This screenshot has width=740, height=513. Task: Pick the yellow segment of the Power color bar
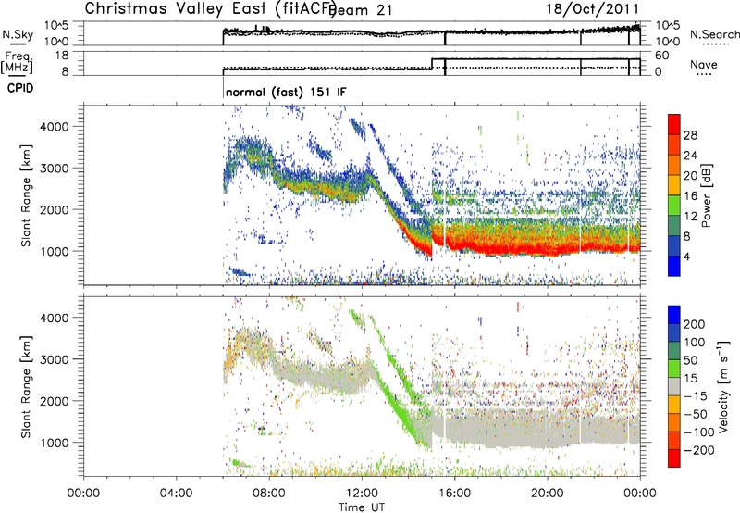click(674, 185)
